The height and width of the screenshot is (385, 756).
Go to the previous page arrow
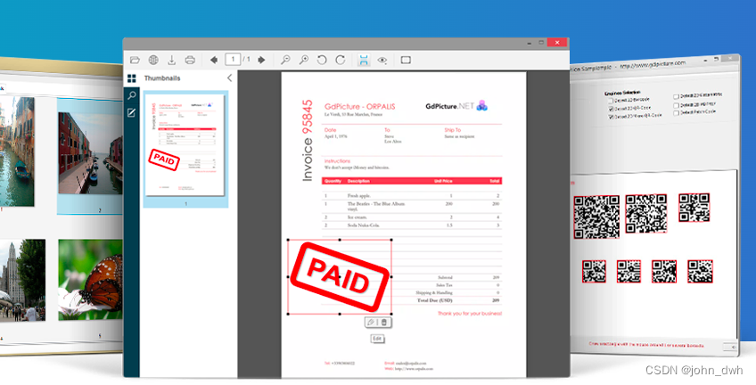click(214, 60)
